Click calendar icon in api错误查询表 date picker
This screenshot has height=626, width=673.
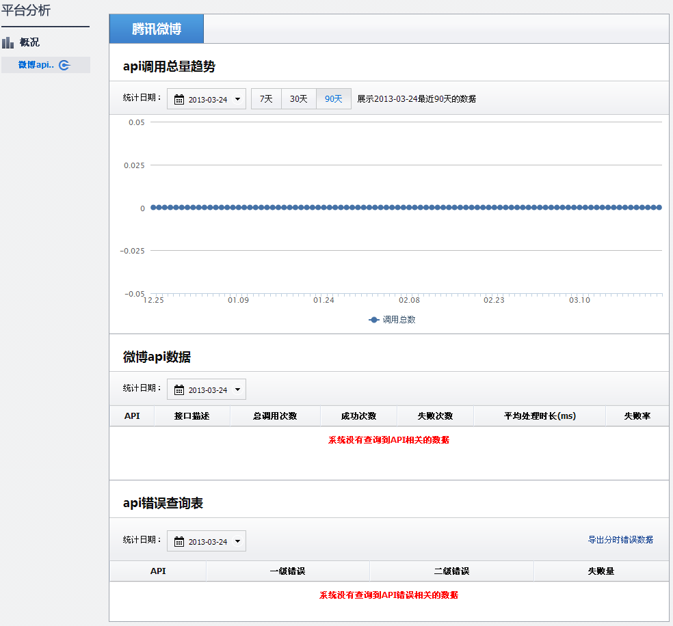(179, 542)
